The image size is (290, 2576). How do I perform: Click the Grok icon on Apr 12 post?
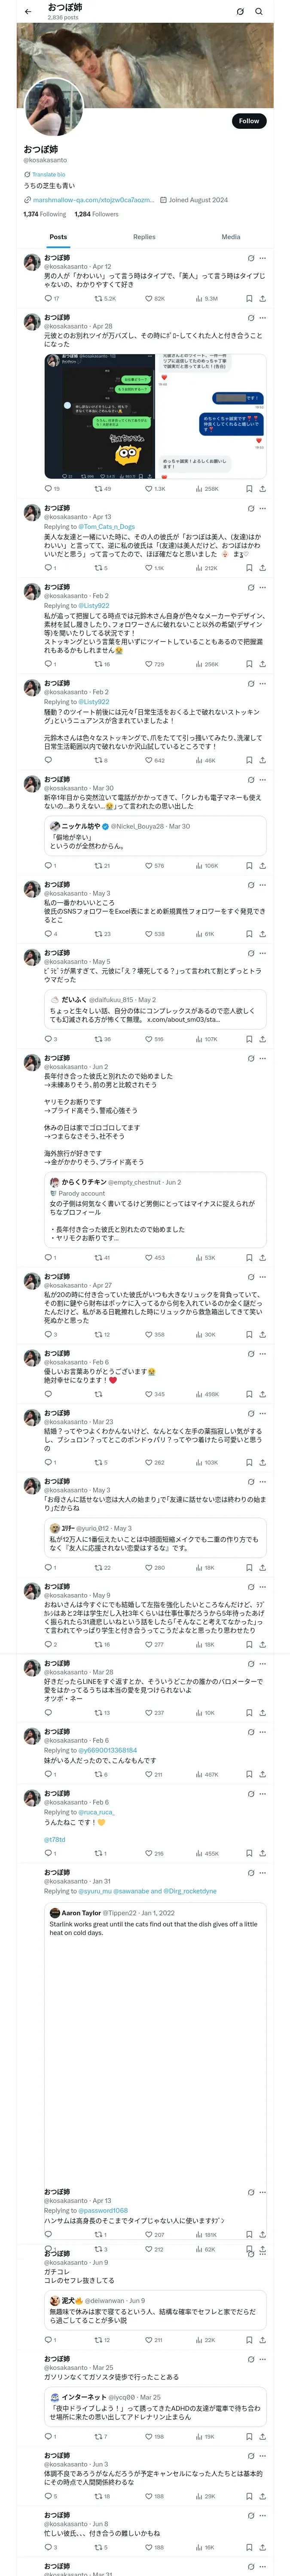point(250,258)
